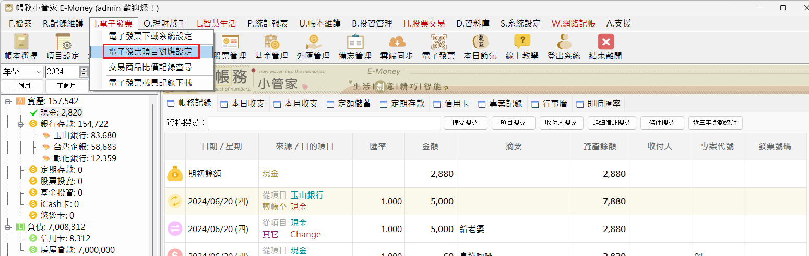Click 摘要搜尋 button
Image resolution: width=809 pixels, height=256 pixels.
point(466,123)
